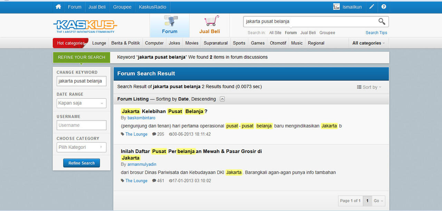Open the Sports category

tap(239, 43)
